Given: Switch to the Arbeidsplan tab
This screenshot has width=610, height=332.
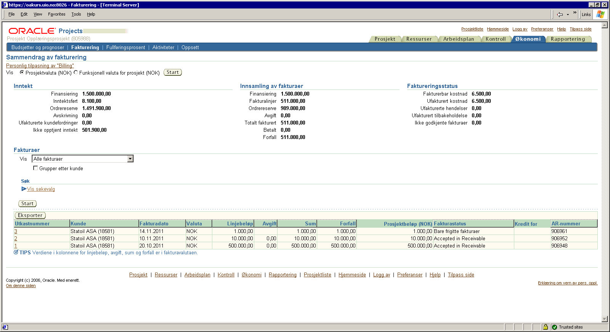Looking at the screenshot, I should pyautogui.click(x=459, y=39).
